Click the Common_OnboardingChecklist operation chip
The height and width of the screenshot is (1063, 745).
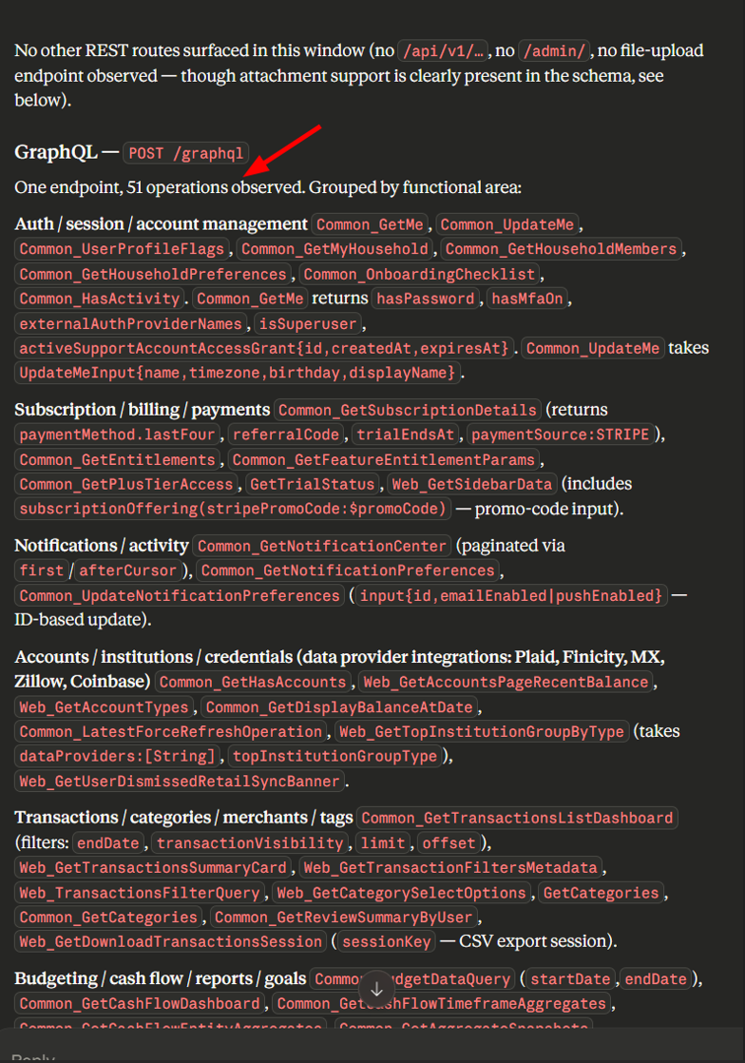(419, 274)
